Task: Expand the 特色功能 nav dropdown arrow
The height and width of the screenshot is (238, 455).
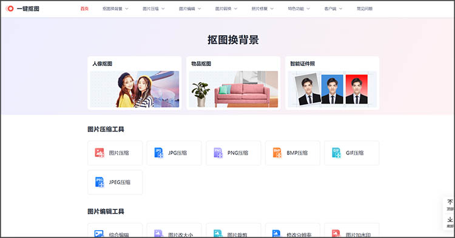Action: pyautogui.click(x=308, y=8)
